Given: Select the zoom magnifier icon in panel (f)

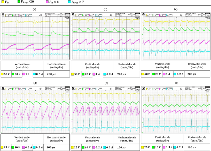Looking at the screenshot, I should coord(181,89).
